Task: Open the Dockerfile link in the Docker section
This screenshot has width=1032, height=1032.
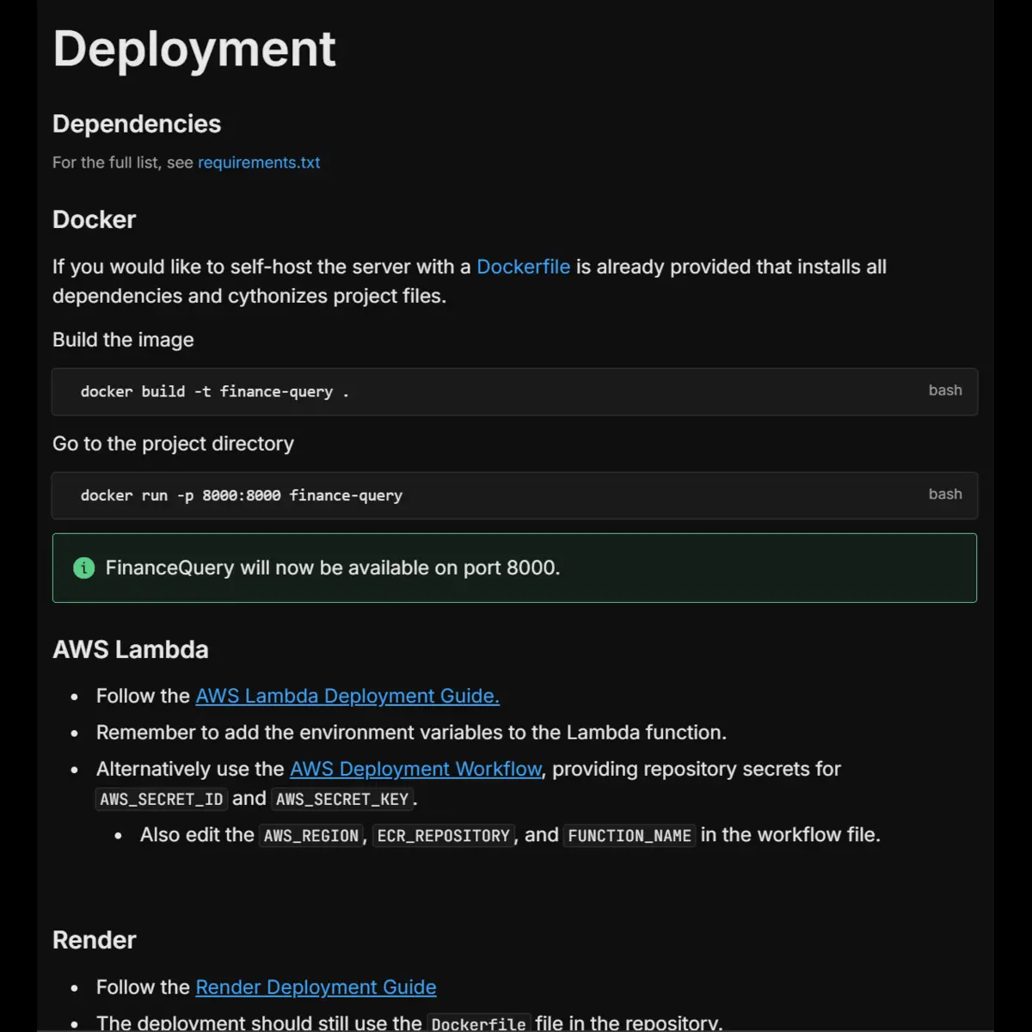Action: (523, 267)
